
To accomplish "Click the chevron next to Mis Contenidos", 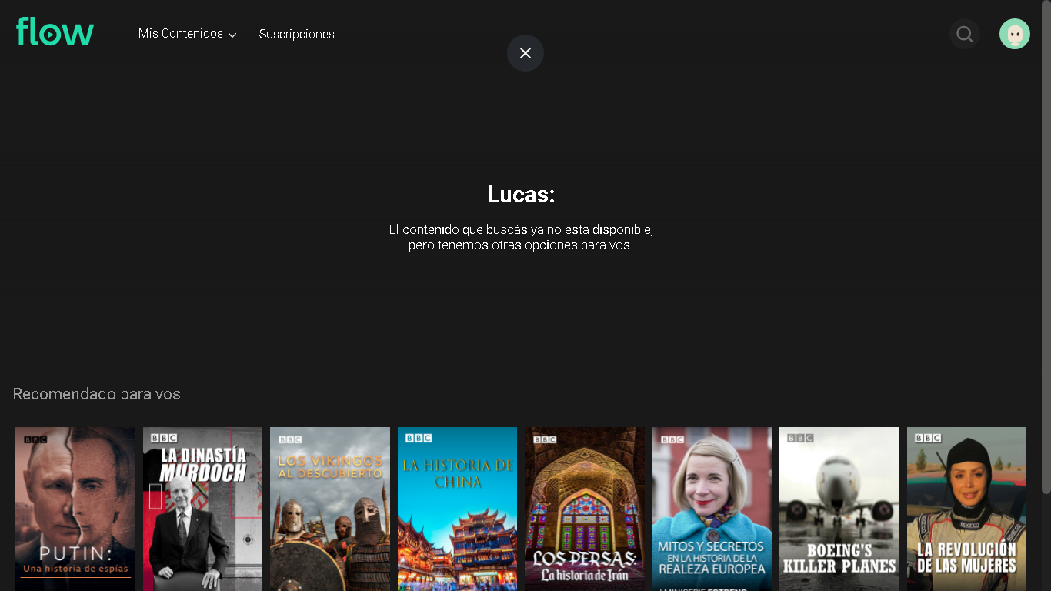I will [232, 35].
